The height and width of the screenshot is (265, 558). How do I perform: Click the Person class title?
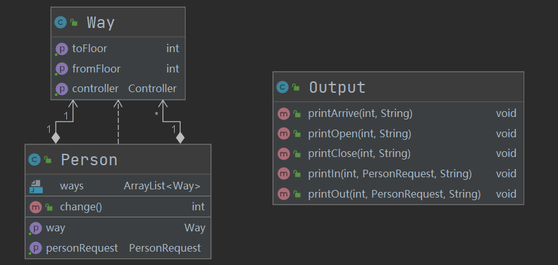89,160
